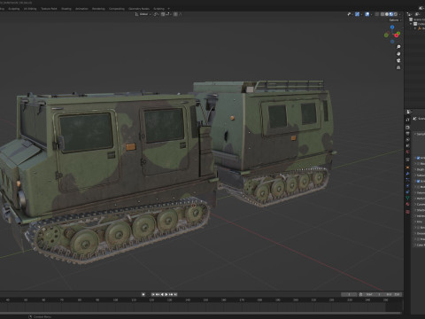Open the UV Editing workspace tab
Image resolution: width=425 pixels, height=319 pixels.
[x=30, y=9]
